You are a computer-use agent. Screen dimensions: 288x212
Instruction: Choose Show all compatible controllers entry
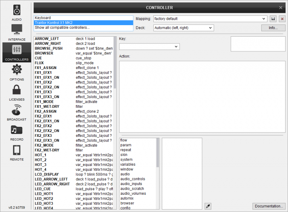point(83,28)
